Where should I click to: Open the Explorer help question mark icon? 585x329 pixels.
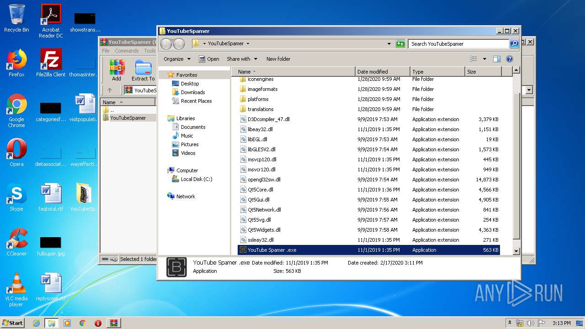click(510, 59)
